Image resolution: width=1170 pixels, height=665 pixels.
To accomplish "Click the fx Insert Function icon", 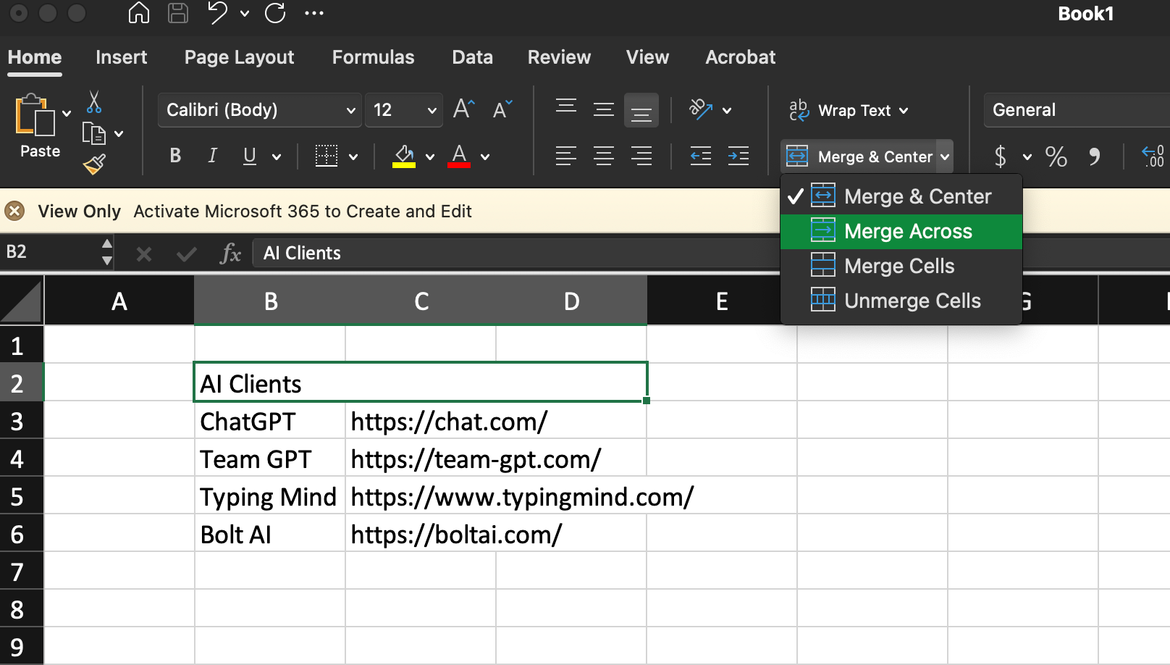I will 230,254.
